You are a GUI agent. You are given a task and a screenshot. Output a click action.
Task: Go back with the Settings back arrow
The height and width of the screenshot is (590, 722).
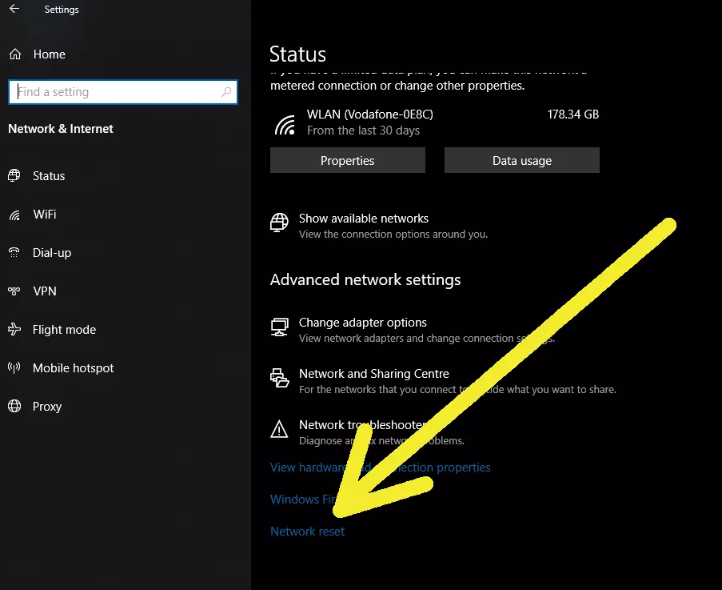click(14, 9)
